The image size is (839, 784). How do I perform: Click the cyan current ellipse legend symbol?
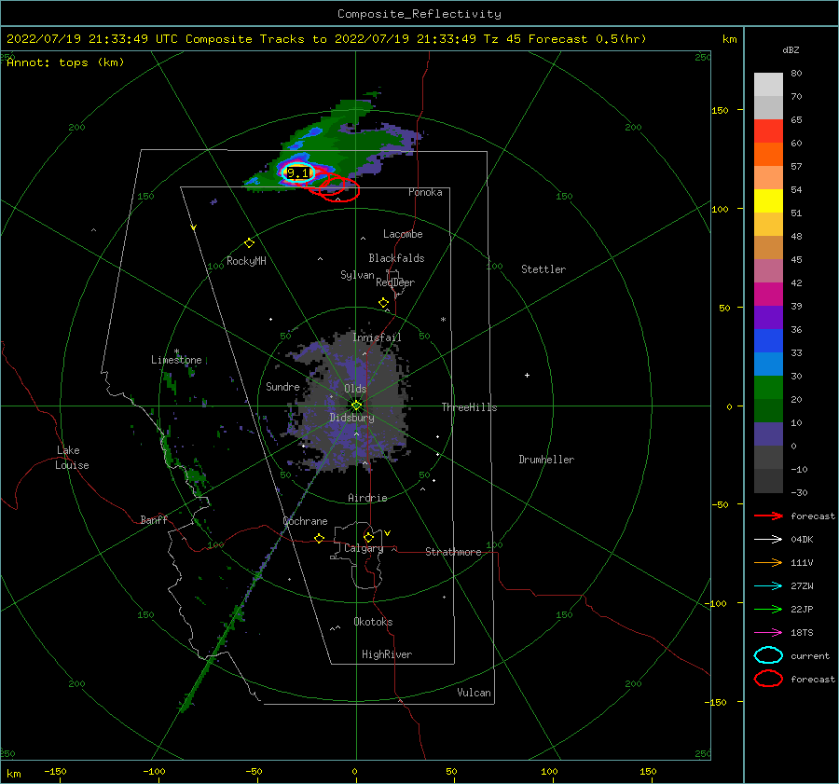(x=768, y=655)
